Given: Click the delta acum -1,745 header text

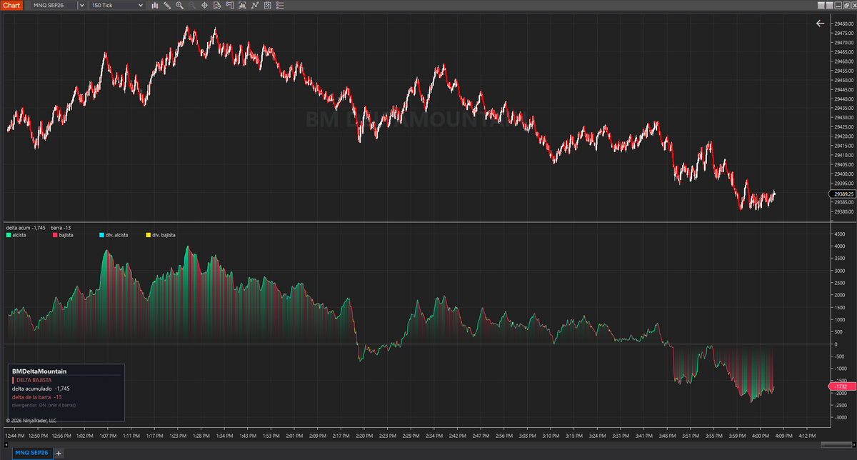Looking at the screenshot, I should [x=25, y=228].
